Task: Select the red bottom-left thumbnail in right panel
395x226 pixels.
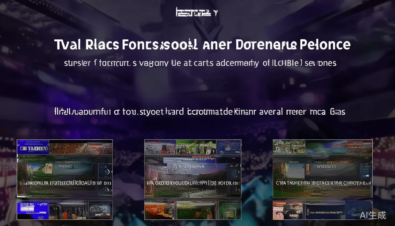Action: point(288,210)
